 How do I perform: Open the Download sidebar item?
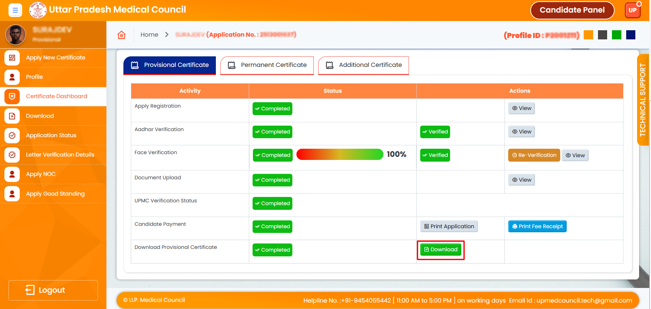pyautogui.click(x=40, y=116)
